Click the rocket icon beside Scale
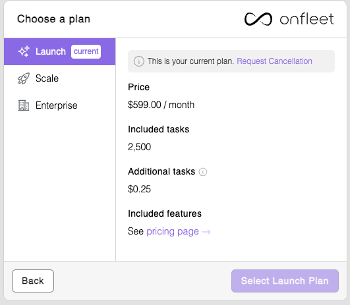 tap(24, 78)
